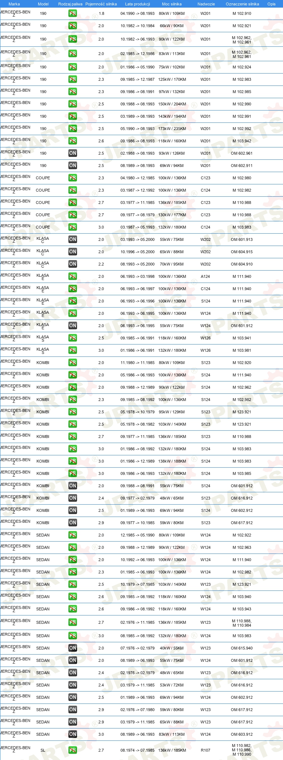
Task: Select the PB icon in the M 102.990 row
Action: coord(73,104)
